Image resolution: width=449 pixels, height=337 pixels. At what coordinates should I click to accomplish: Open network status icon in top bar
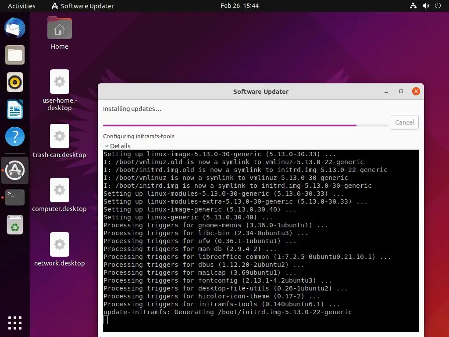tap(413, 6)
